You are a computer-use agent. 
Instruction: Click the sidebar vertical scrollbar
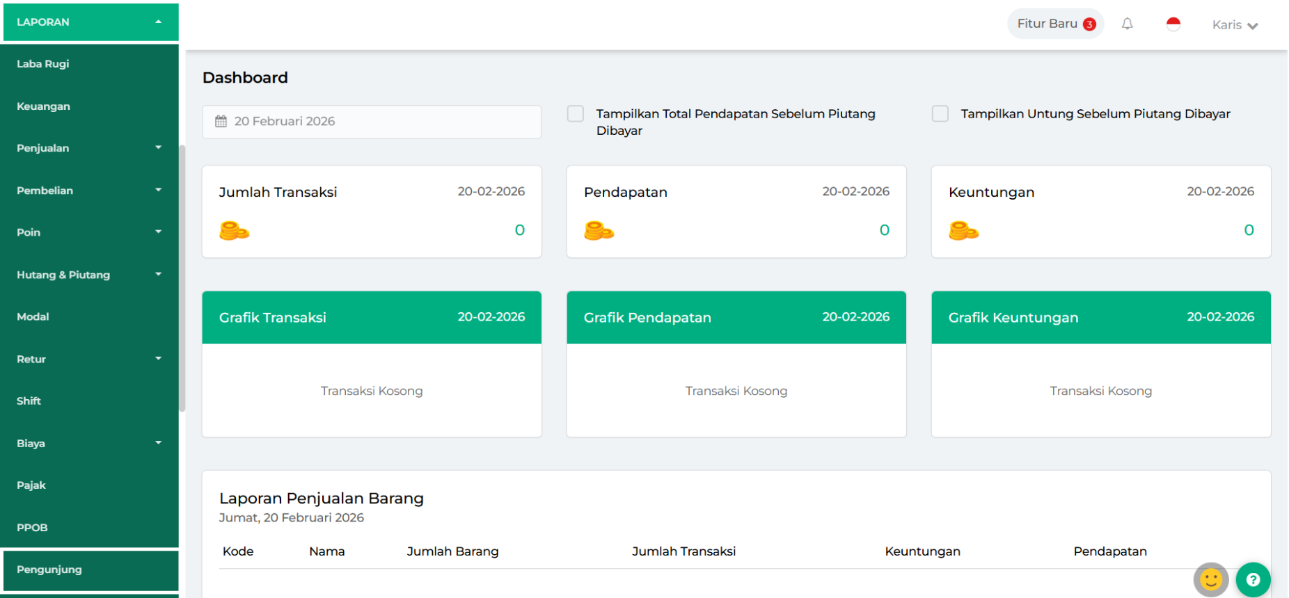182,278
